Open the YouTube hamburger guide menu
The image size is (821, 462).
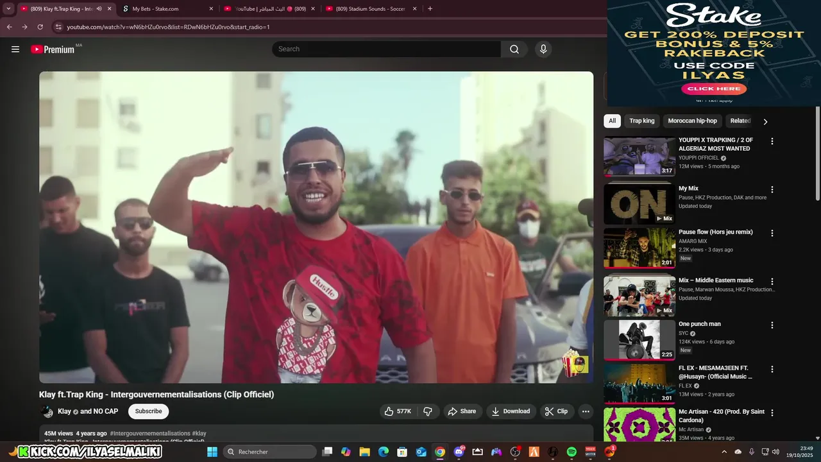point(15,49)
